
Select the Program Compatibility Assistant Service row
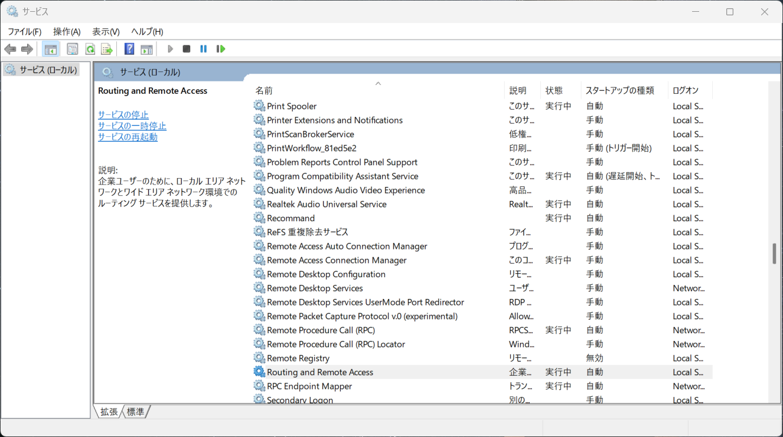(x=482, y=176)
